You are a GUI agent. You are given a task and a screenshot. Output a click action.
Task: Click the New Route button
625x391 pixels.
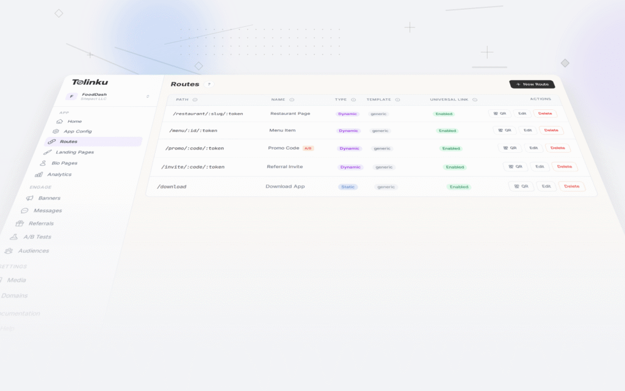click(532, 84)
